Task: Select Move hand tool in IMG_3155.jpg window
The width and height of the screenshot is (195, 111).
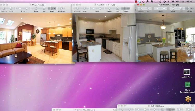Action: 154,109
